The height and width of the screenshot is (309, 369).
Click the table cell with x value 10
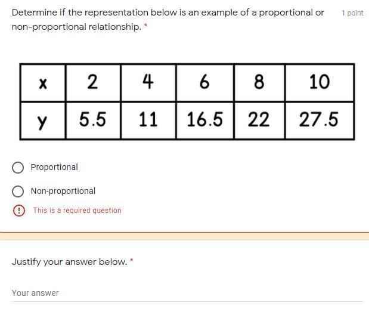click(320, 82)
